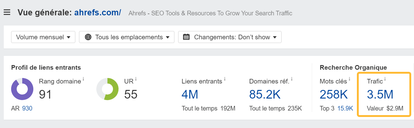Click info icon next to Domaines réf.
This screenshot has width=414, height=128.
click(292, 79)
